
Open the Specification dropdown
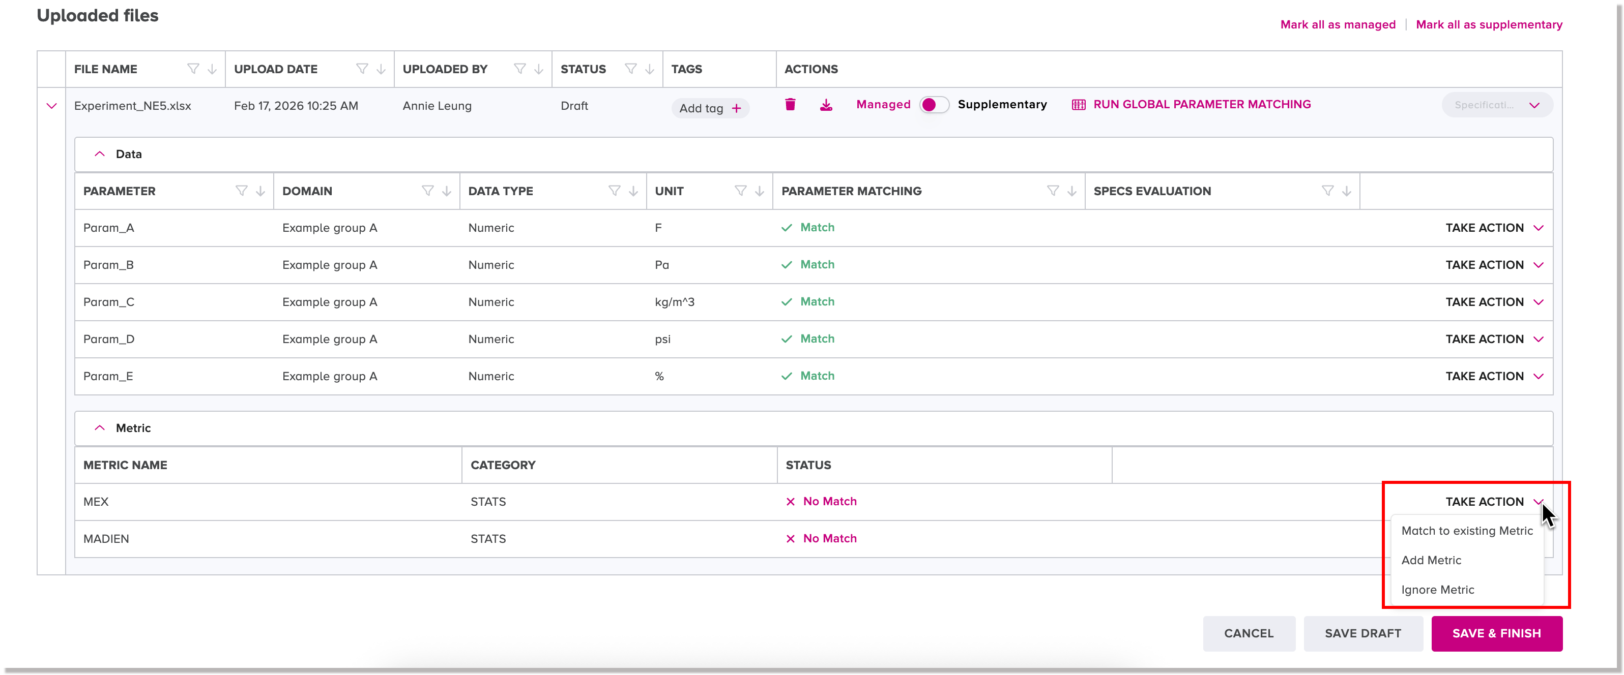(1497, 105)
